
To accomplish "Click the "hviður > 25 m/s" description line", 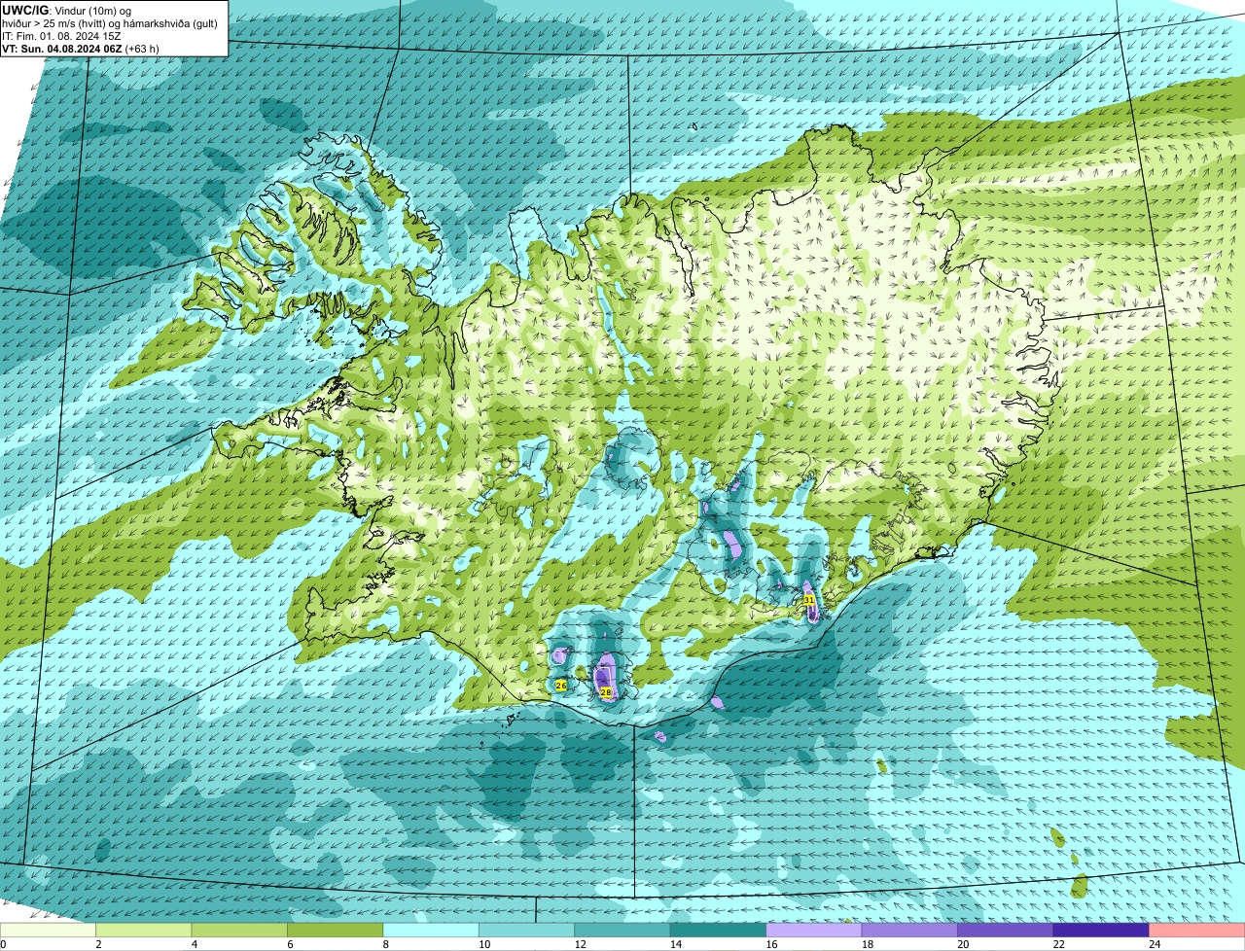I will (x=110, y=23).
